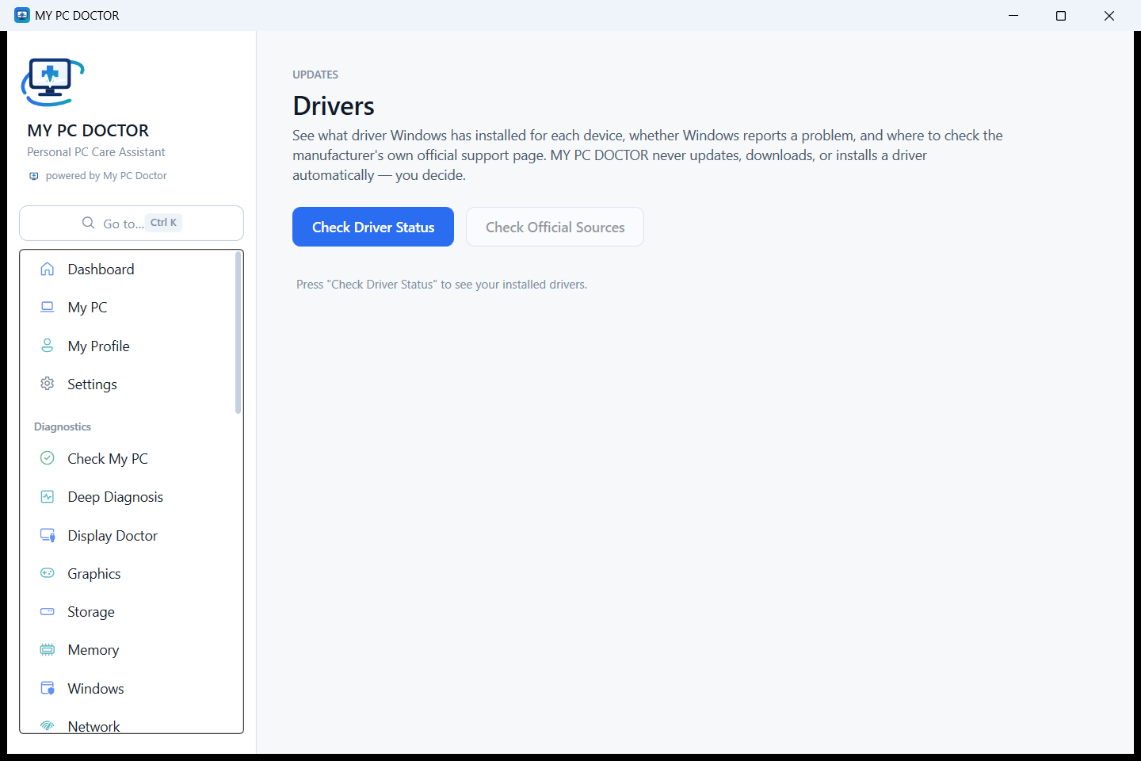Click the Check My PC checkmark icon
This screenshot has height=761, width=1141.
tap(48, 458)
